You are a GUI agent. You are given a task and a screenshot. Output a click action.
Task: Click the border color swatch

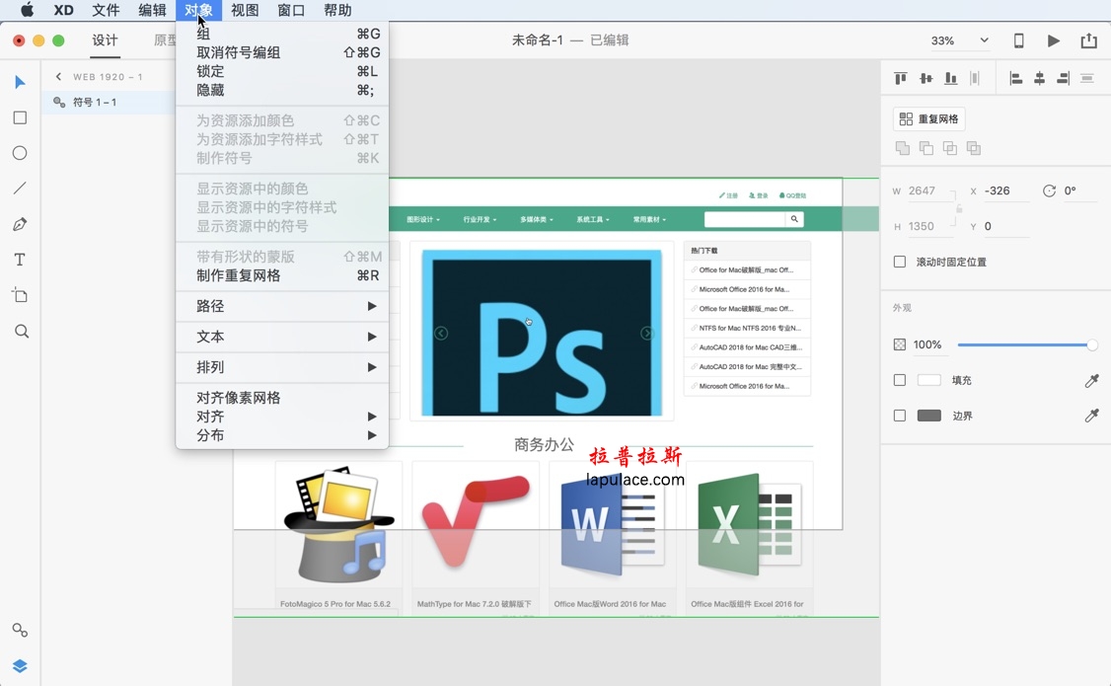click(x=928, y=416)
